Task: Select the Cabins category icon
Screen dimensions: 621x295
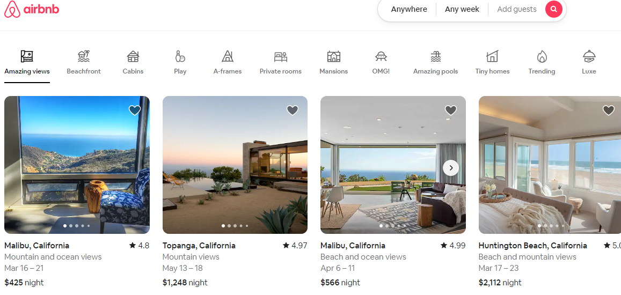Action: 133,56
